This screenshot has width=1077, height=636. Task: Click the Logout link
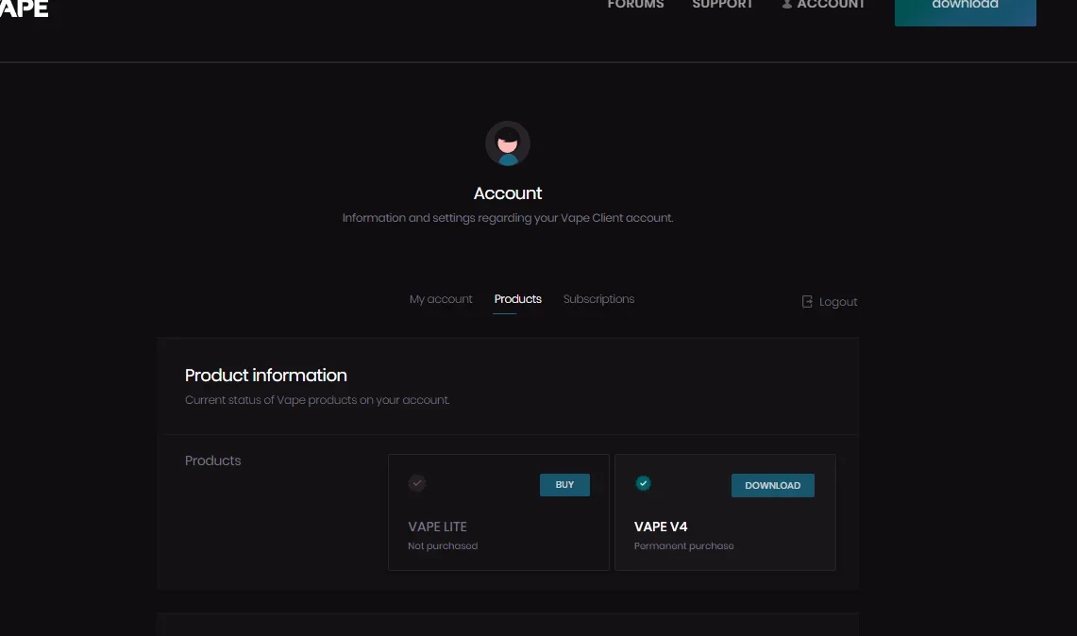[830, 302]
